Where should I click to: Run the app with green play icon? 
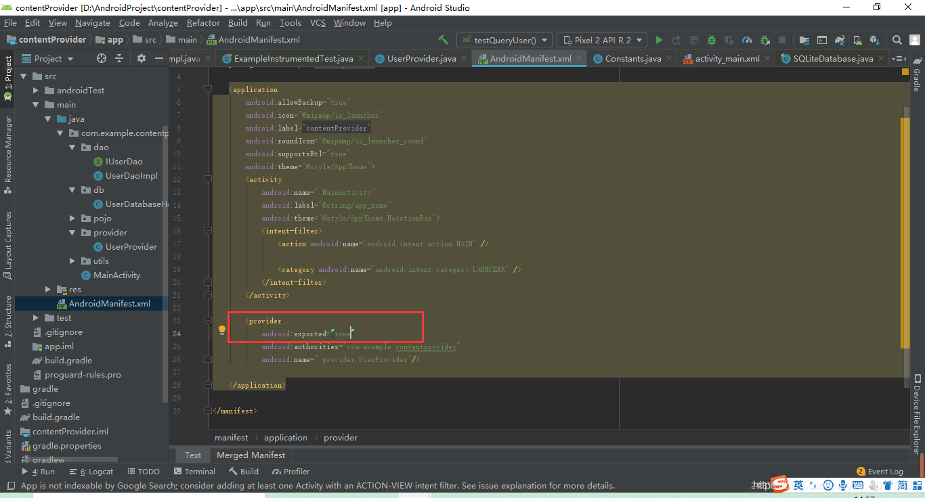click(659, 40)
